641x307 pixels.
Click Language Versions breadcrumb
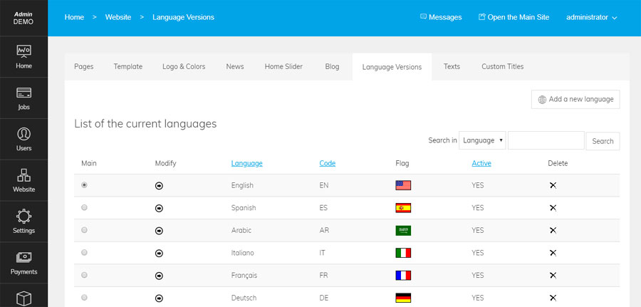coord(183,17)
